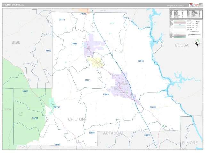This screenshot has width=205, height=153.
Task: Click the 'CHILTON COUNTY, AL' title
Action: (13, 5)
